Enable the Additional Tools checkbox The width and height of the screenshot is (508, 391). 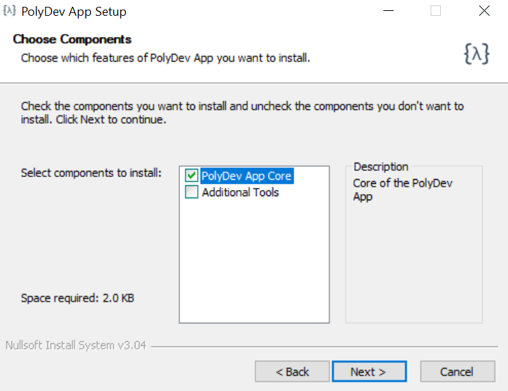[x=192, y=193]
